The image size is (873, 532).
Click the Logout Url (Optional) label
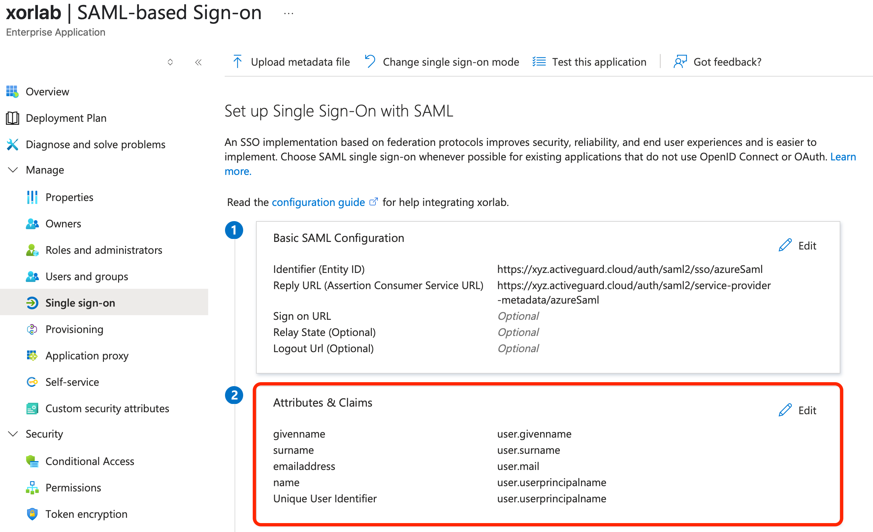click(x=323, y=349)
